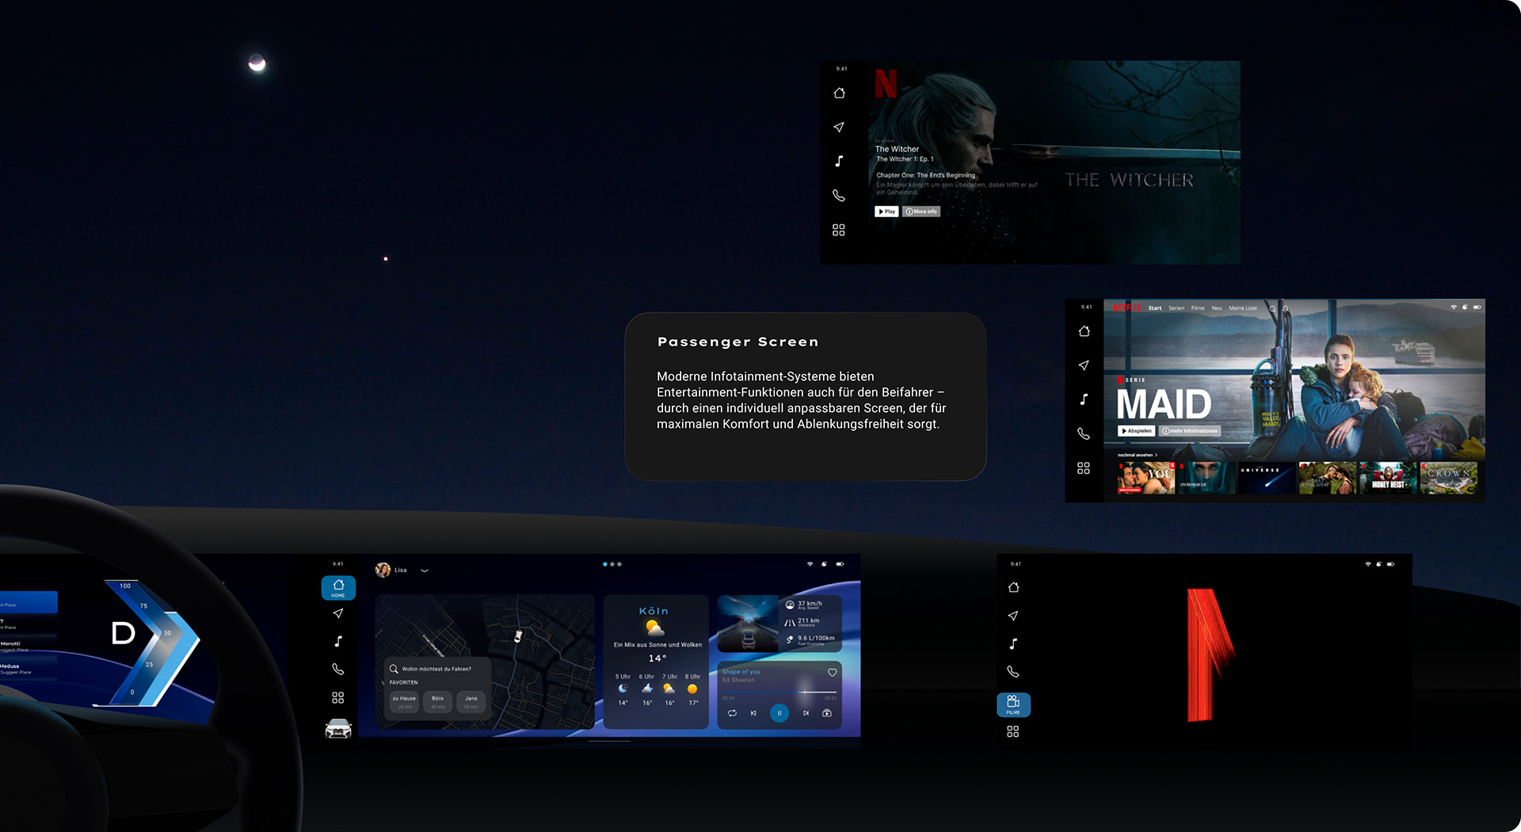Open apps grid in dashboard sidebar
The width and height of the screenshot is (1521, 832).
(x=338, y=697)
